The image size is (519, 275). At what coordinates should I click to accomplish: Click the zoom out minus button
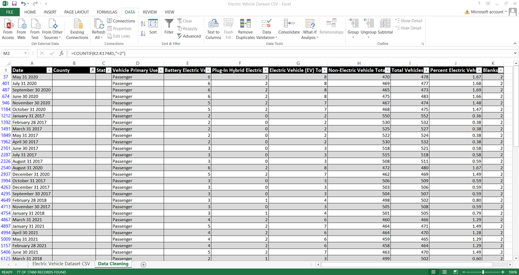pos(465,272)
